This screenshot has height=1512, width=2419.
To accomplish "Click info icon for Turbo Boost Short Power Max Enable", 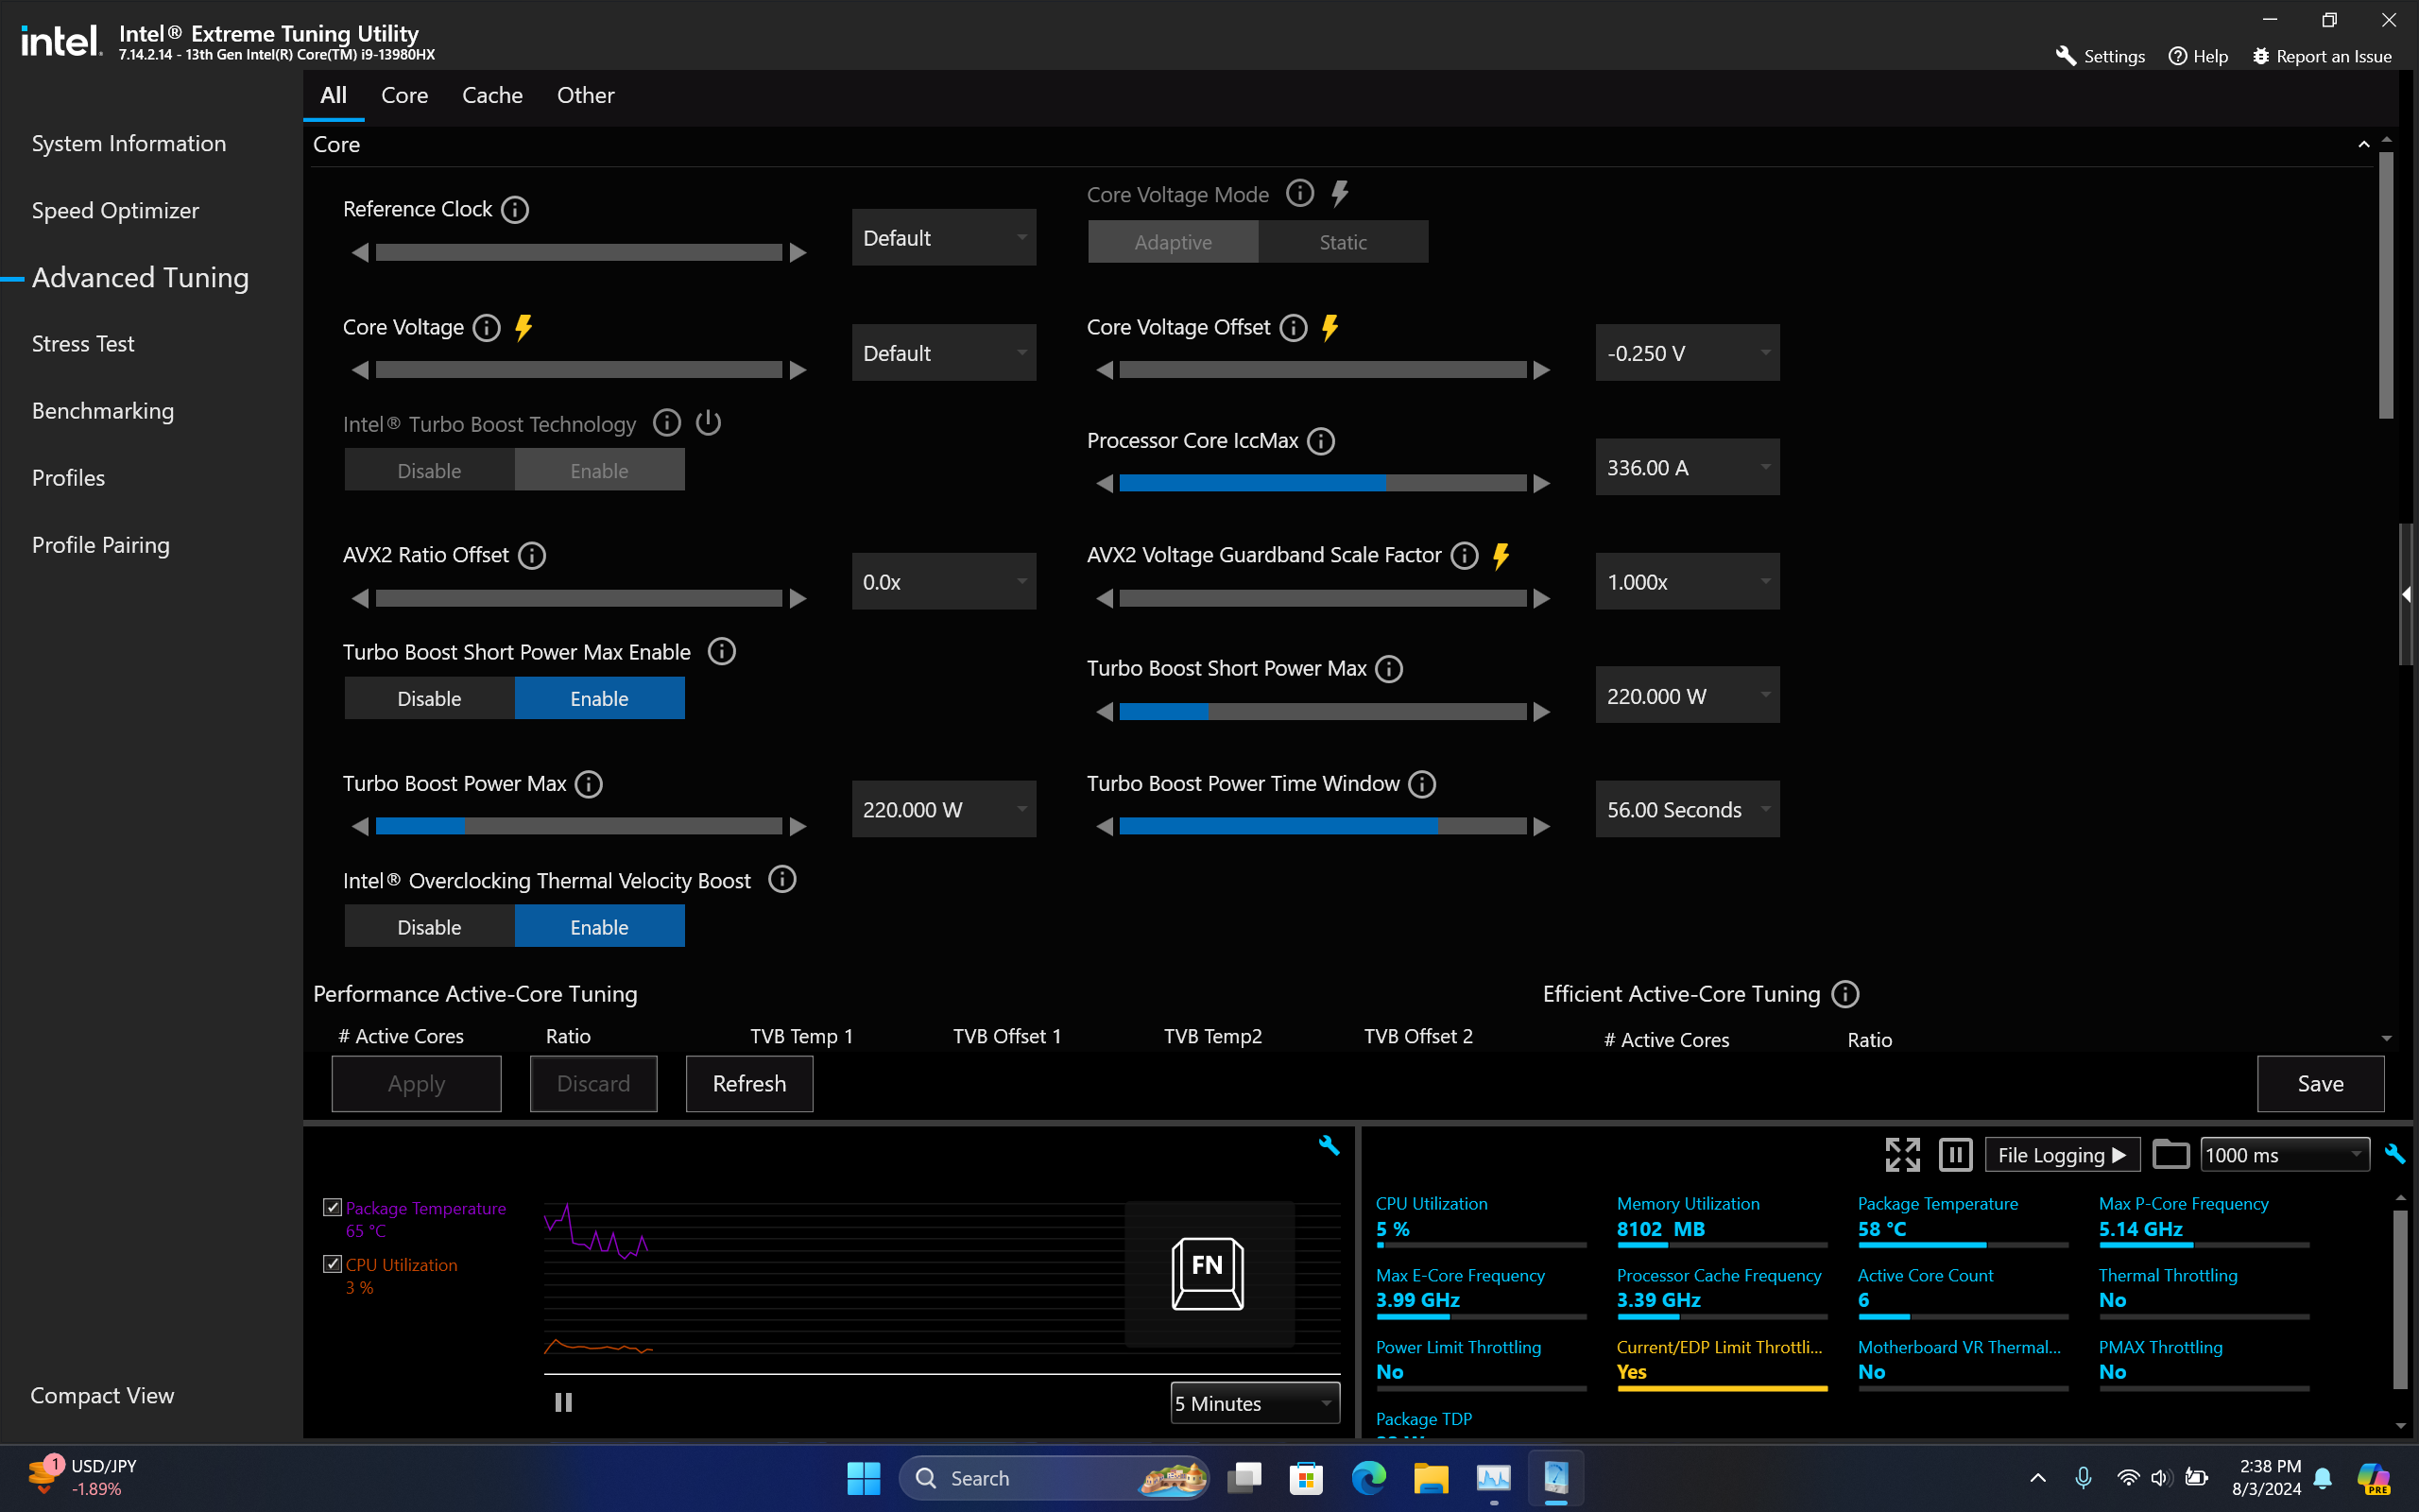I will tap(722, 652).
